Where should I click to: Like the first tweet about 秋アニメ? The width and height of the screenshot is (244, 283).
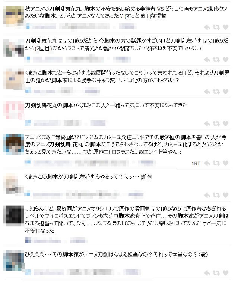click(225, 27)
